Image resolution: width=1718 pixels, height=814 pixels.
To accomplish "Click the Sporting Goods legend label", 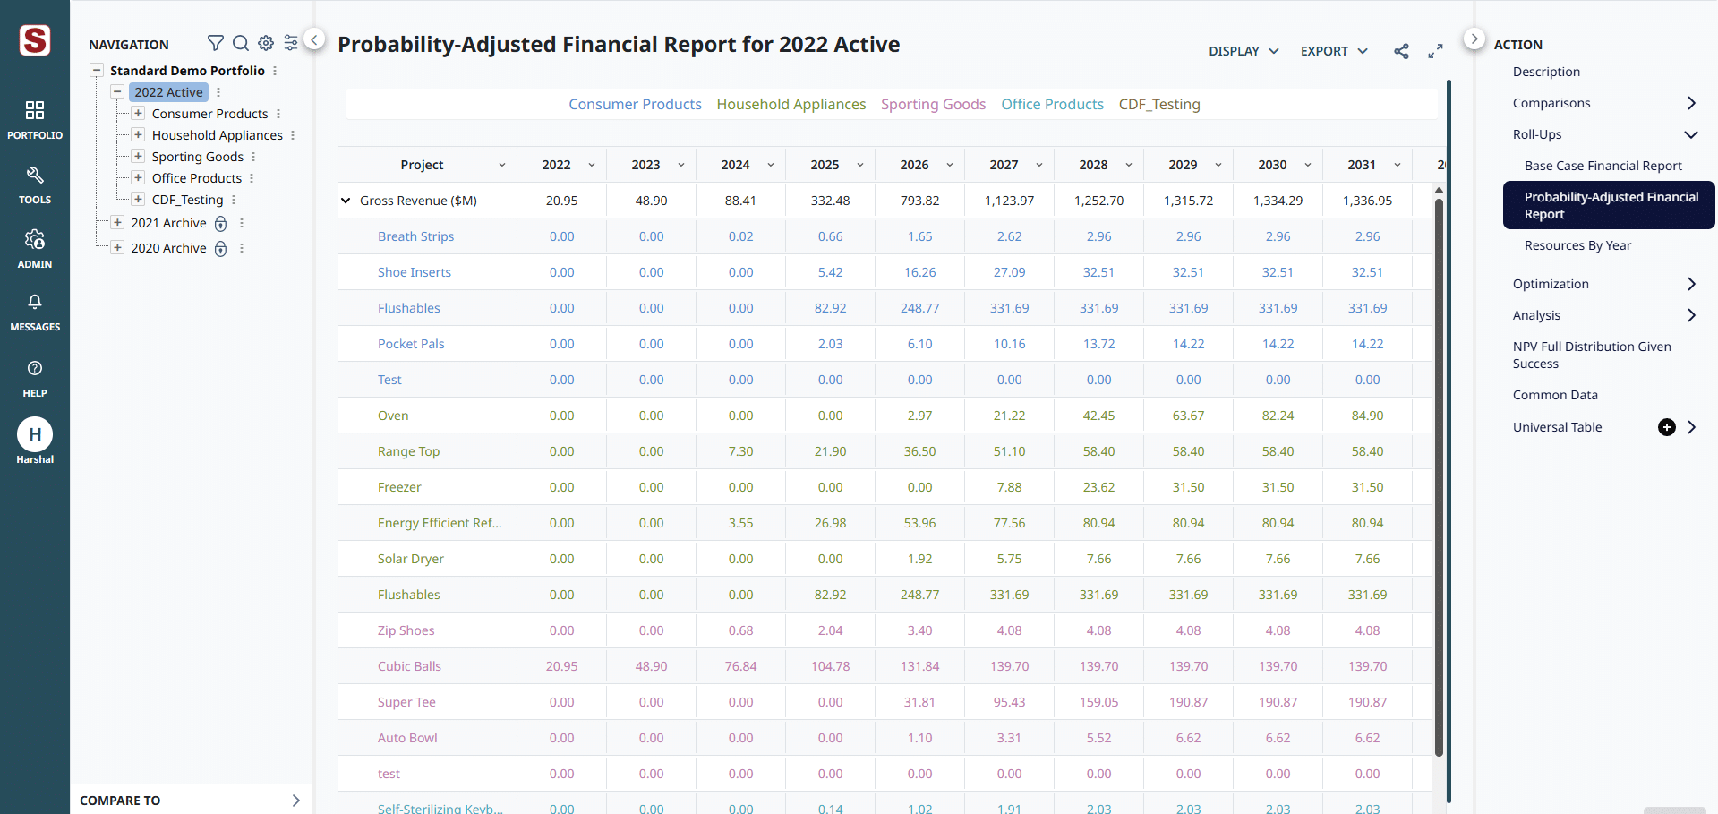I will coord(933,104).
